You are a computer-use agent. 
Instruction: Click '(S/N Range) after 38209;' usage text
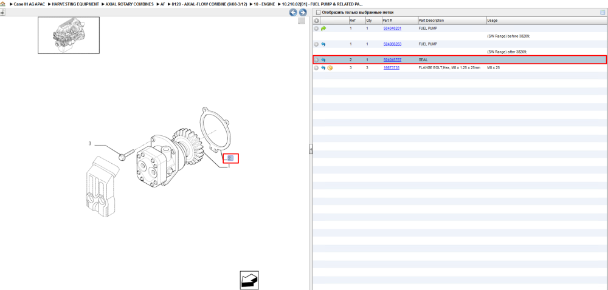click(x=507, y=52)
